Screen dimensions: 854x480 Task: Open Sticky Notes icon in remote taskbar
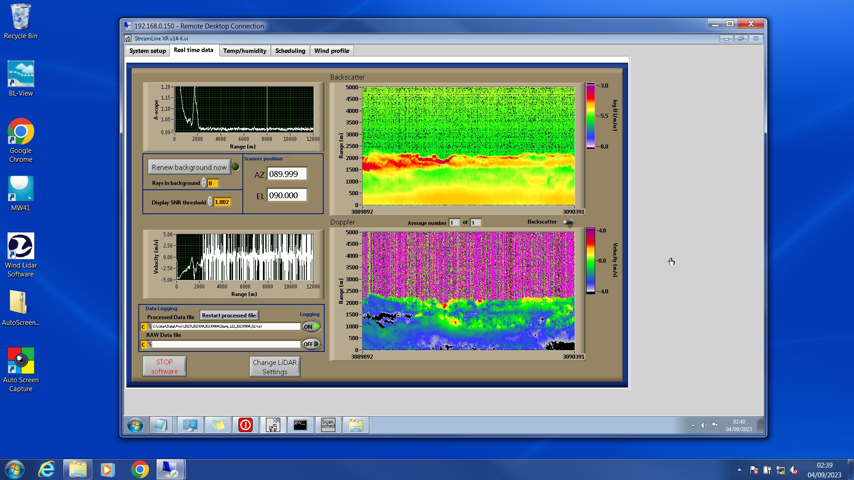pyautogui.click(x=218, y=425)
